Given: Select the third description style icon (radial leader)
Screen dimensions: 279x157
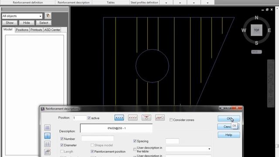Looking at the screenshot, I should tap(146, 118).
